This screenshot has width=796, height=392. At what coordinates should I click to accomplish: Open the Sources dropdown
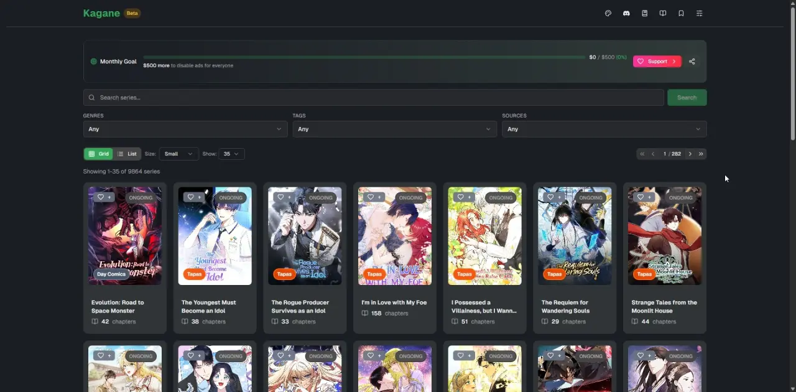click(604, 129)
